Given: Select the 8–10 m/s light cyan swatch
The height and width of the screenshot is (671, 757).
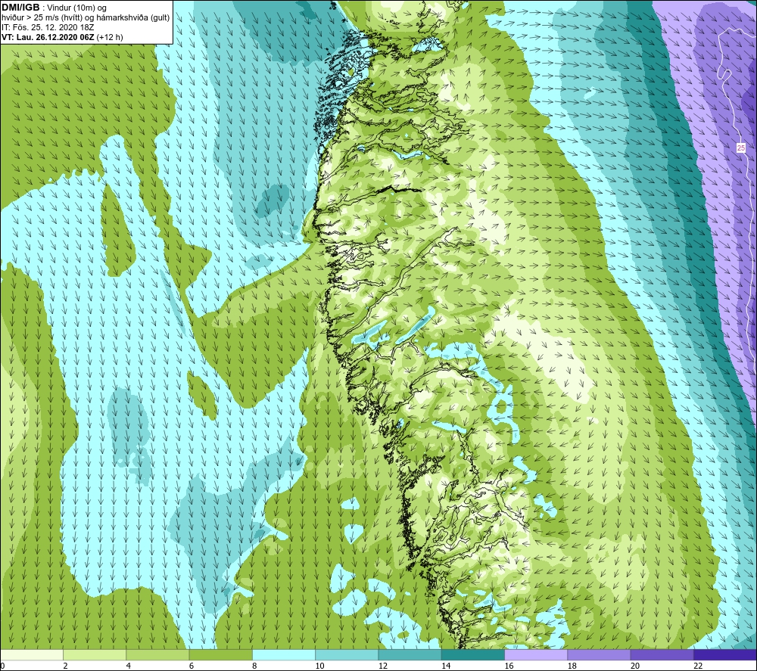Looking at the screenshot, I should tap(284, 654).
